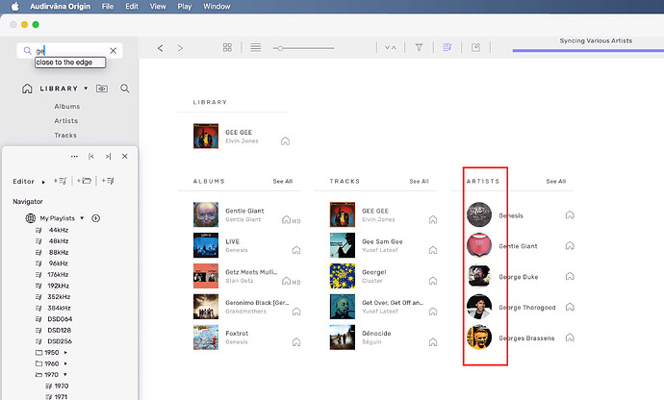Screen dimensions: 664x400
Task: Switch to the grid view icon
Action: click(x=227, y=47)
